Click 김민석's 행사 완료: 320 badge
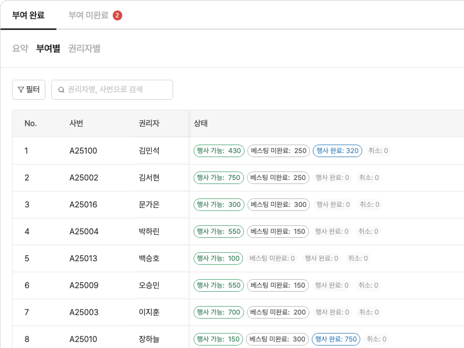Screen dimensions: 464x348 point(337,151)
